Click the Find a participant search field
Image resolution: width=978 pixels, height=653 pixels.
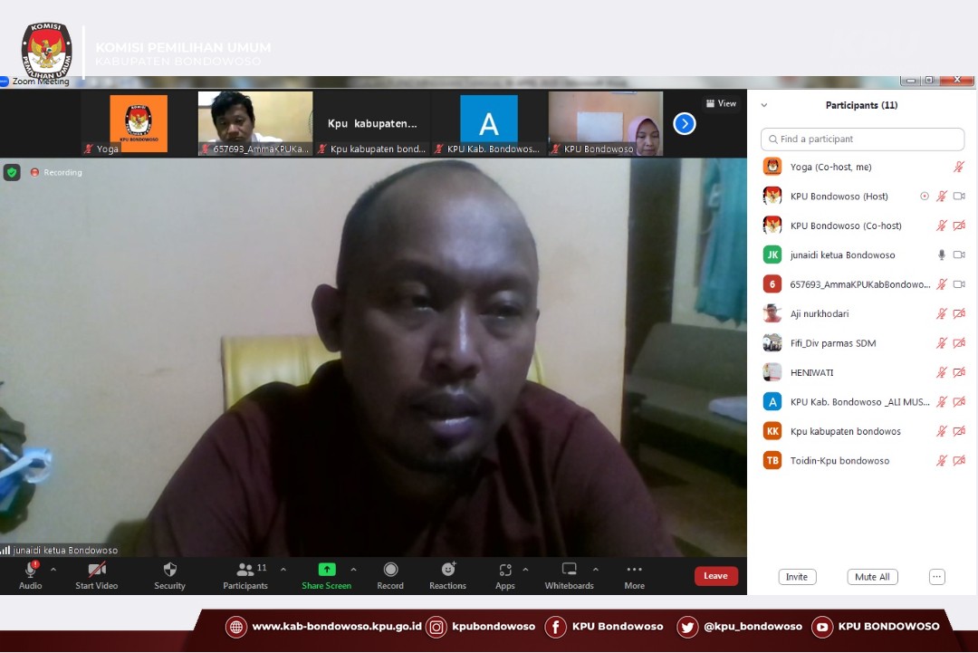(862, 139)
